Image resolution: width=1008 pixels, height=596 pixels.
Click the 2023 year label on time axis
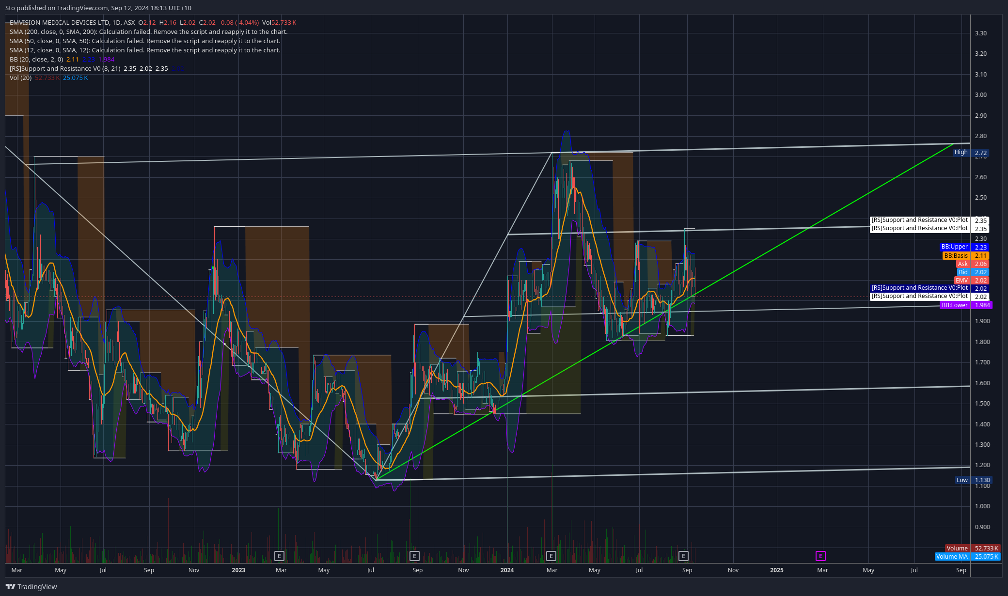tap(238, 570)
